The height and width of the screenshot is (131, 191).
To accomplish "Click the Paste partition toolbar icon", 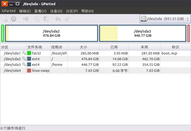I will [x=46, y=19].
